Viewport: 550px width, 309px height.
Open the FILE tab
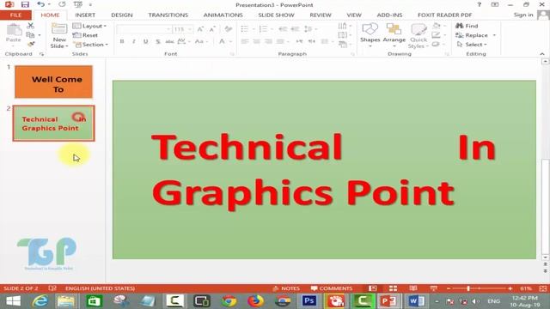click(15, 15)
